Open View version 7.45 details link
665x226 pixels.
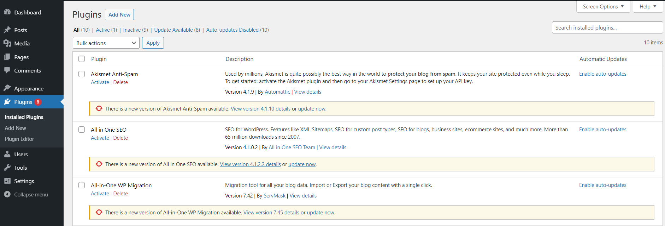[271, 213]
